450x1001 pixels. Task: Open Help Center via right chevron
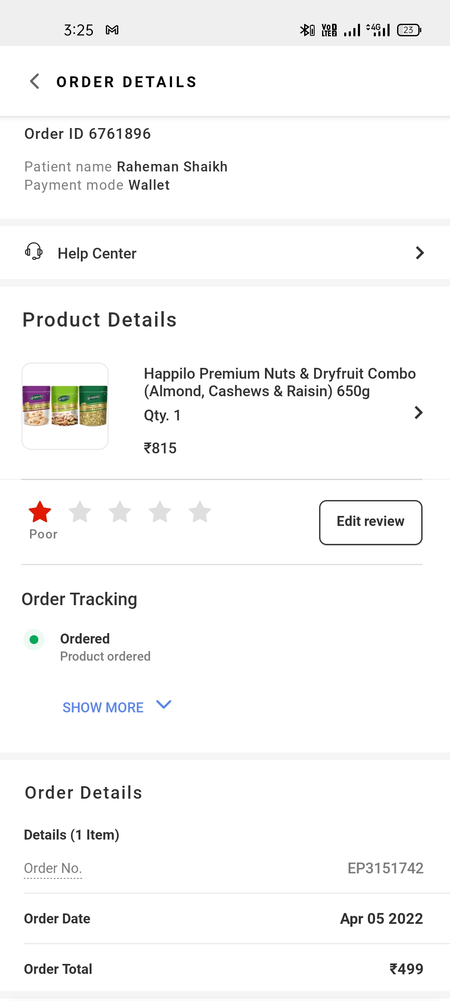pyautogui.click(x=420, y=253)
